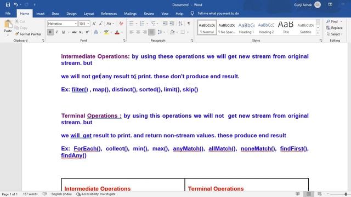Click the Find button
Image resolution: width=351 pixels, height=197 pixels.
[332, 21]
